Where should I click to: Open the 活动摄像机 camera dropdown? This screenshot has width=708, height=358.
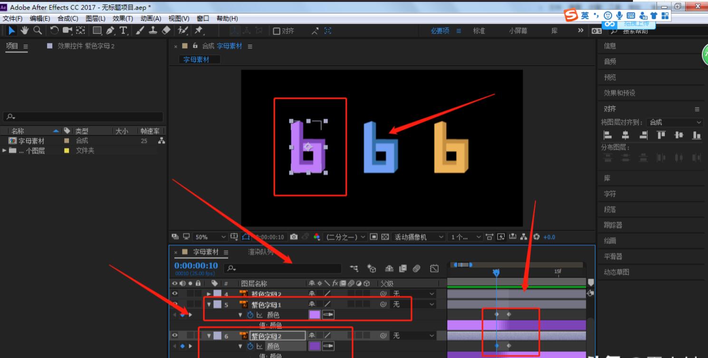[420, 237]
